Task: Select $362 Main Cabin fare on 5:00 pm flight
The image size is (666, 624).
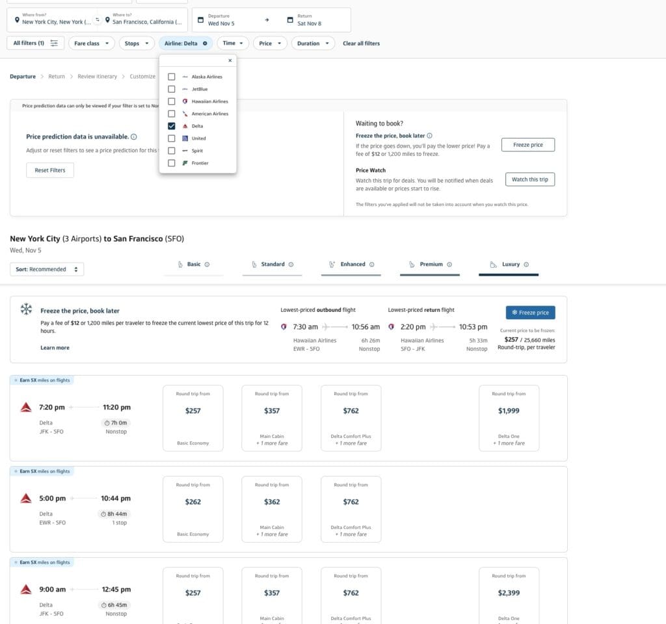Action: [x=272, y=510]
